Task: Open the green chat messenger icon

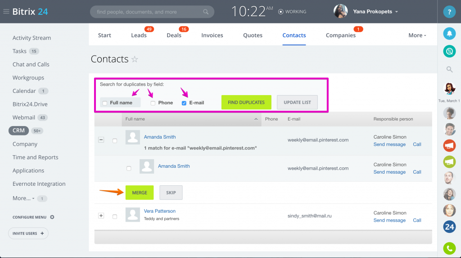Action: 449,51
